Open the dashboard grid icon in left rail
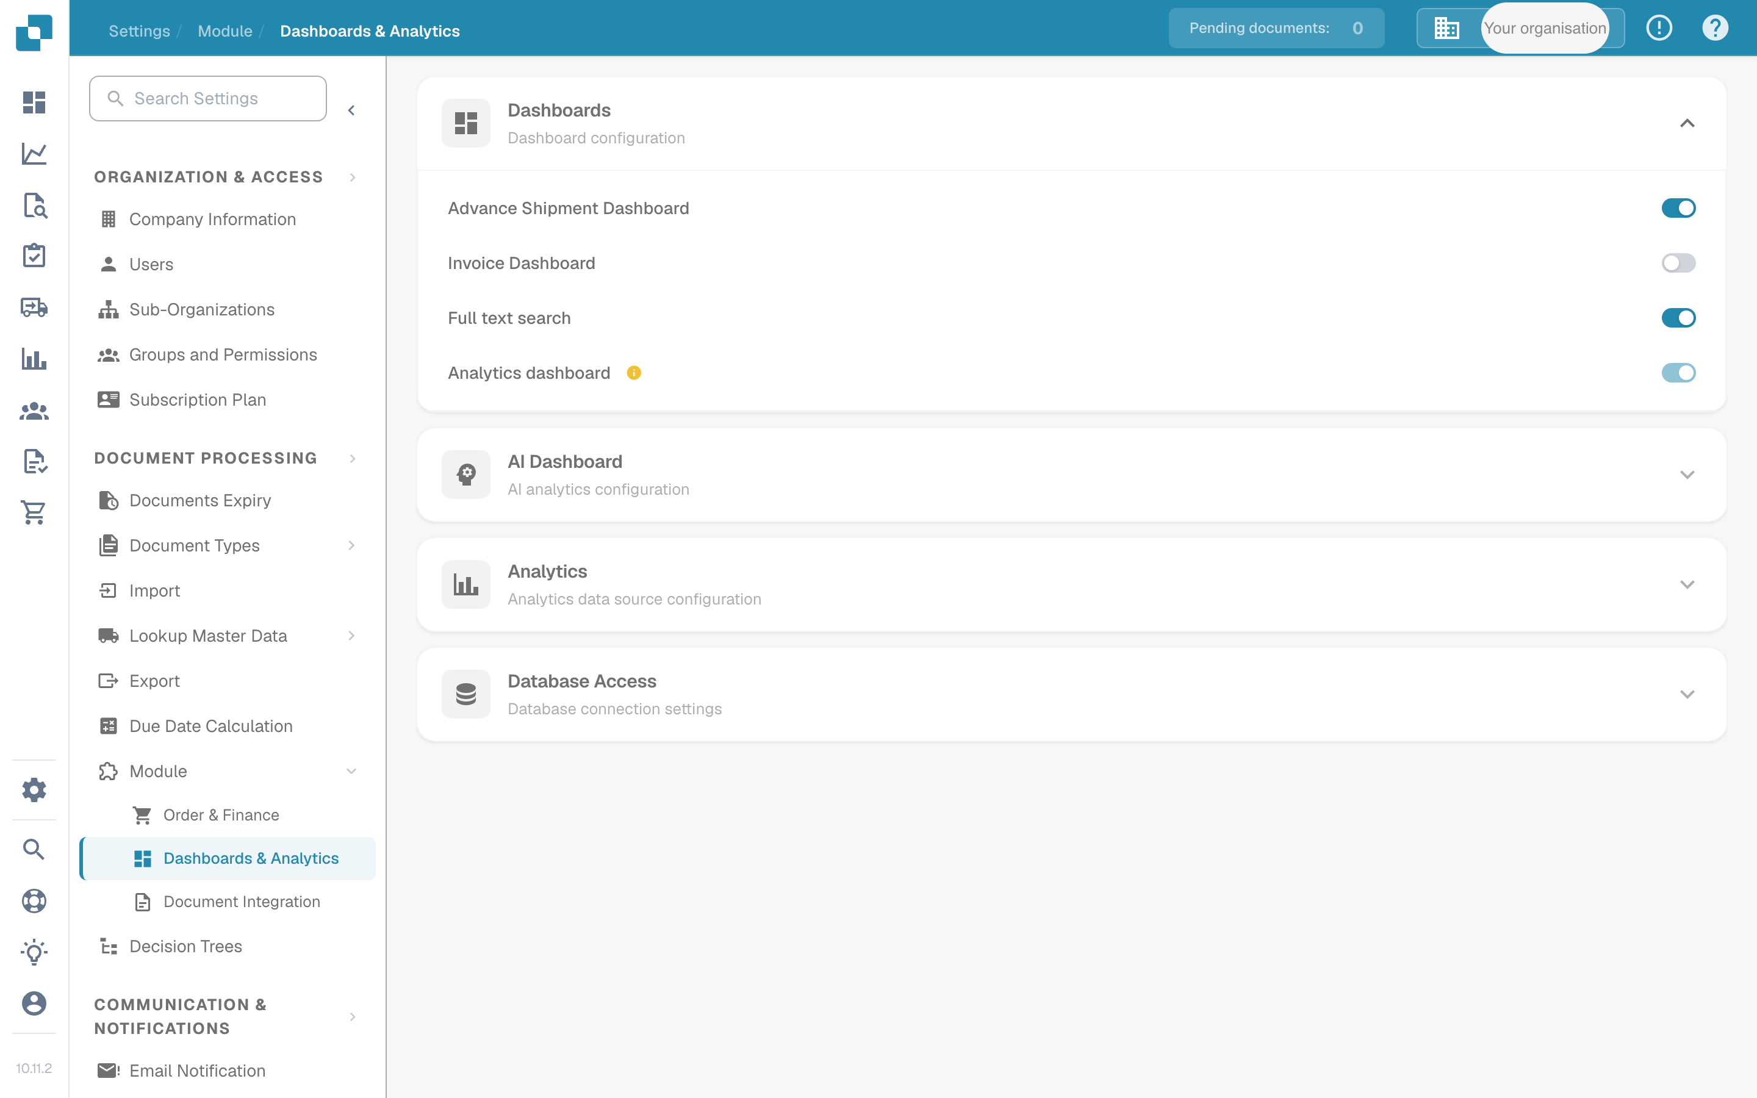The image size is (1757, 1098). click(x=34, y=102)
